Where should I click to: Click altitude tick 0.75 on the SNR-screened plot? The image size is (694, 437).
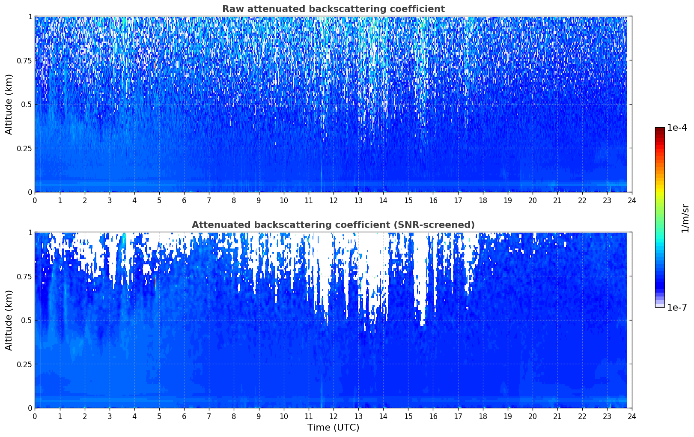pos(25,276)
